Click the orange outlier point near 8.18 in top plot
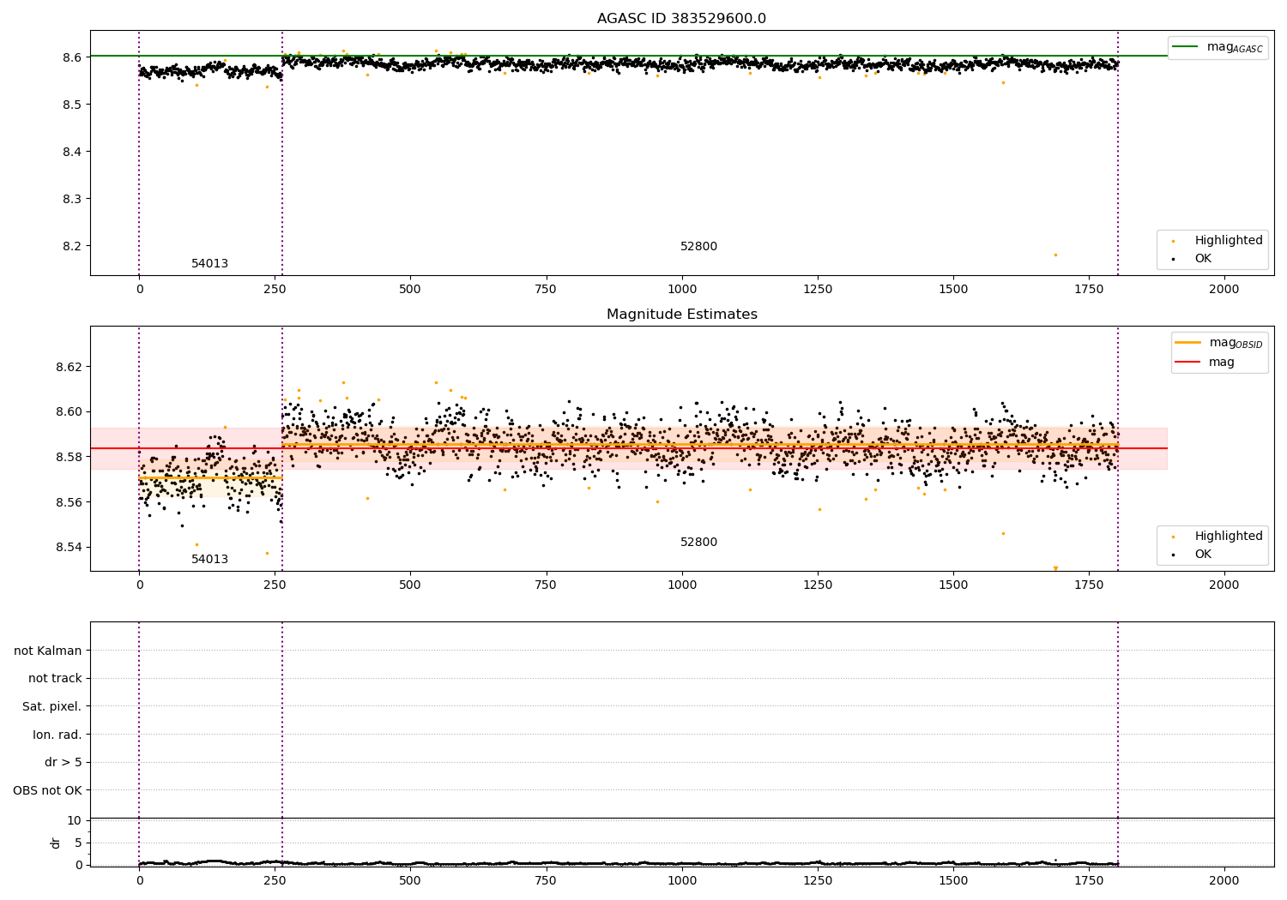The height and width of the screenshot is (900, 1287). 1055,255
